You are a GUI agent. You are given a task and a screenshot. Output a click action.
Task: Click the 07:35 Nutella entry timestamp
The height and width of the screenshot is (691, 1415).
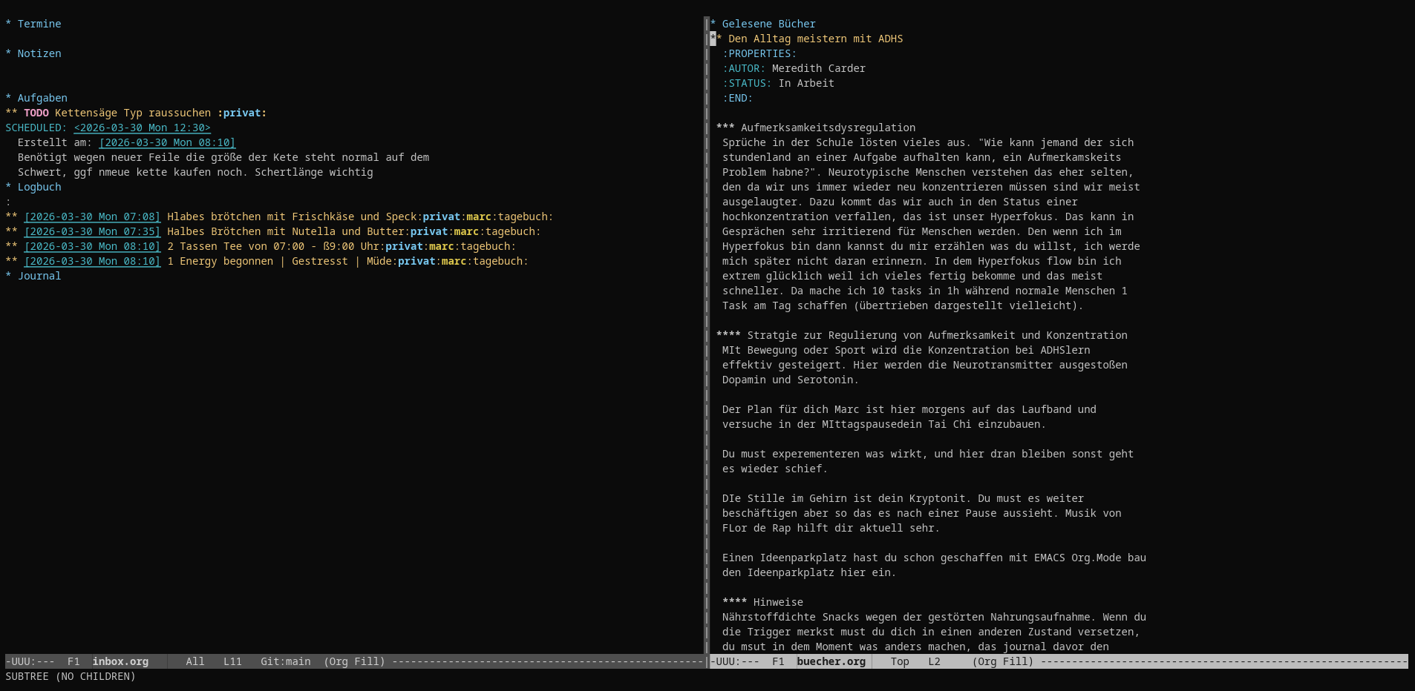click(92, 231)
